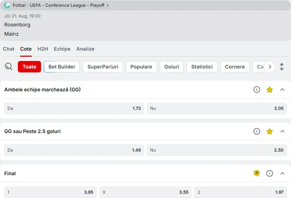Click the yellow shield badge in Final

pos(257,173)
